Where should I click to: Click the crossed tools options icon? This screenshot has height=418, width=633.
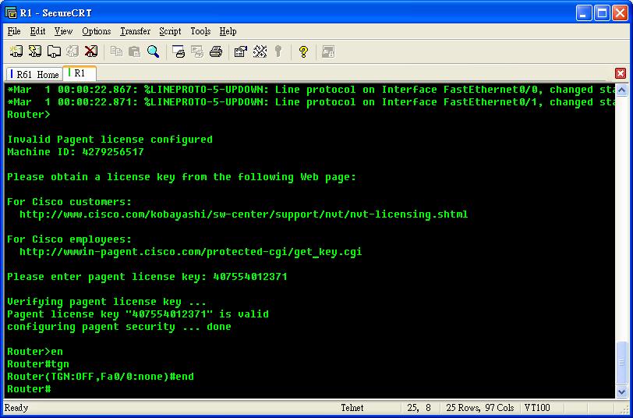260,51
